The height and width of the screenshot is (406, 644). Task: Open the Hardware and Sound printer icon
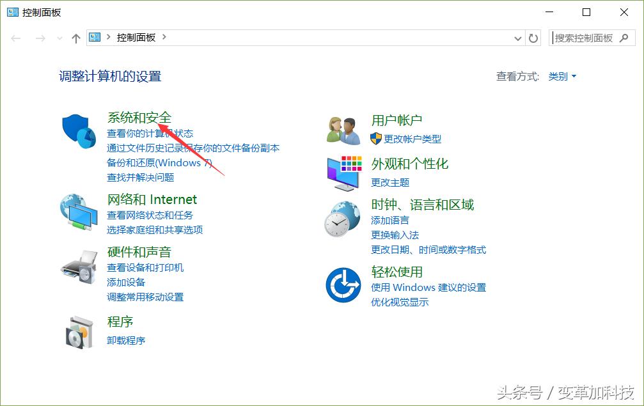click(x=79, y=267)
